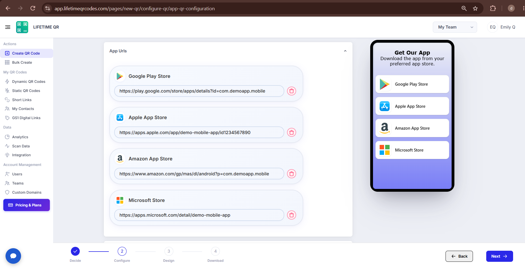The height and width of the screenshot is (269, 525).
Task: Bookmark this page with star icon
Action: coord(475,8)
